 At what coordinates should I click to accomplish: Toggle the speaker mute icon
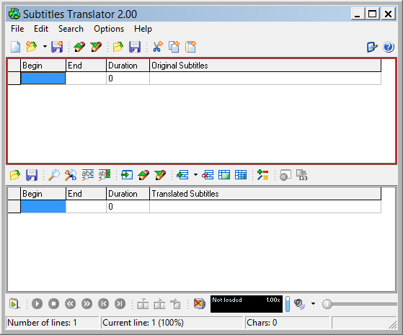(x=299, y=304)
